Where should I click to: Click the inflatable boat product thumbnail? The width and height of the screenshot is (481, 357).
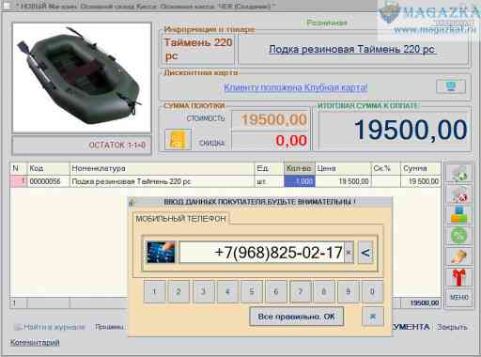[x=82, y=78]
